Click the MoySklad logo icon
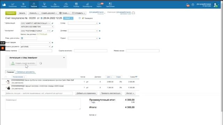223x125 pixels. [x=4, y=5]
